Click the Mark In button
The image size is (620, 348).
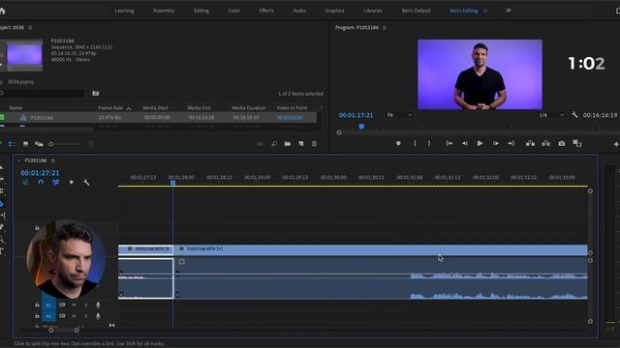pyautogui.click(x=415, y=144)
